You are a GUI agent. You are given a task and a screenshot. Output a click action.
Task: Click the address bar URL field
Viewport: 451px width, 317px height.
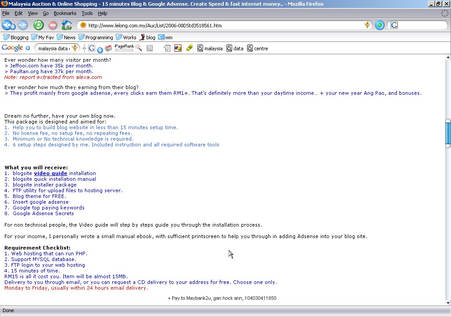[224, 25]
